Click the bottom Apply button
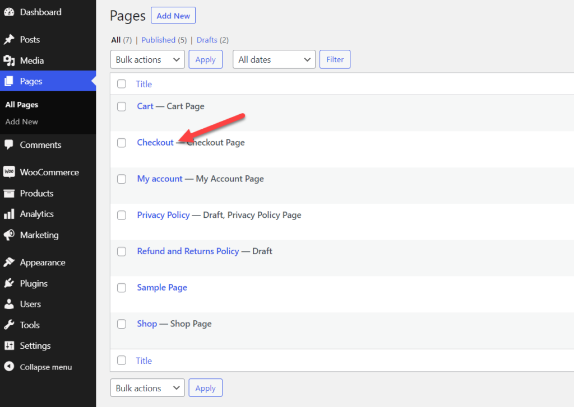 pyautogui.click(x=205, y=388)
